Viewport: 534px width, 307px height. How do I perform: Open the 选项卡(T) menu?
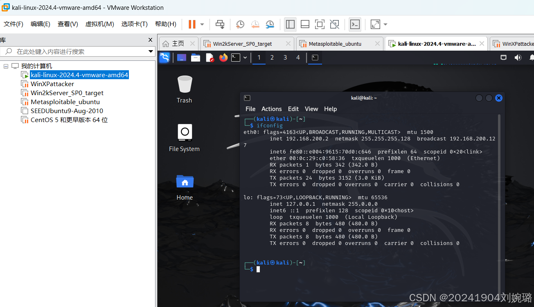pos(135,24)
